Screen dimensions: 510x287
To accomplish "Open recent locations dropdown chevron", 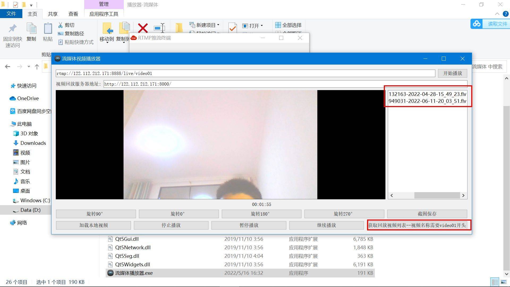I will [29, 67].
